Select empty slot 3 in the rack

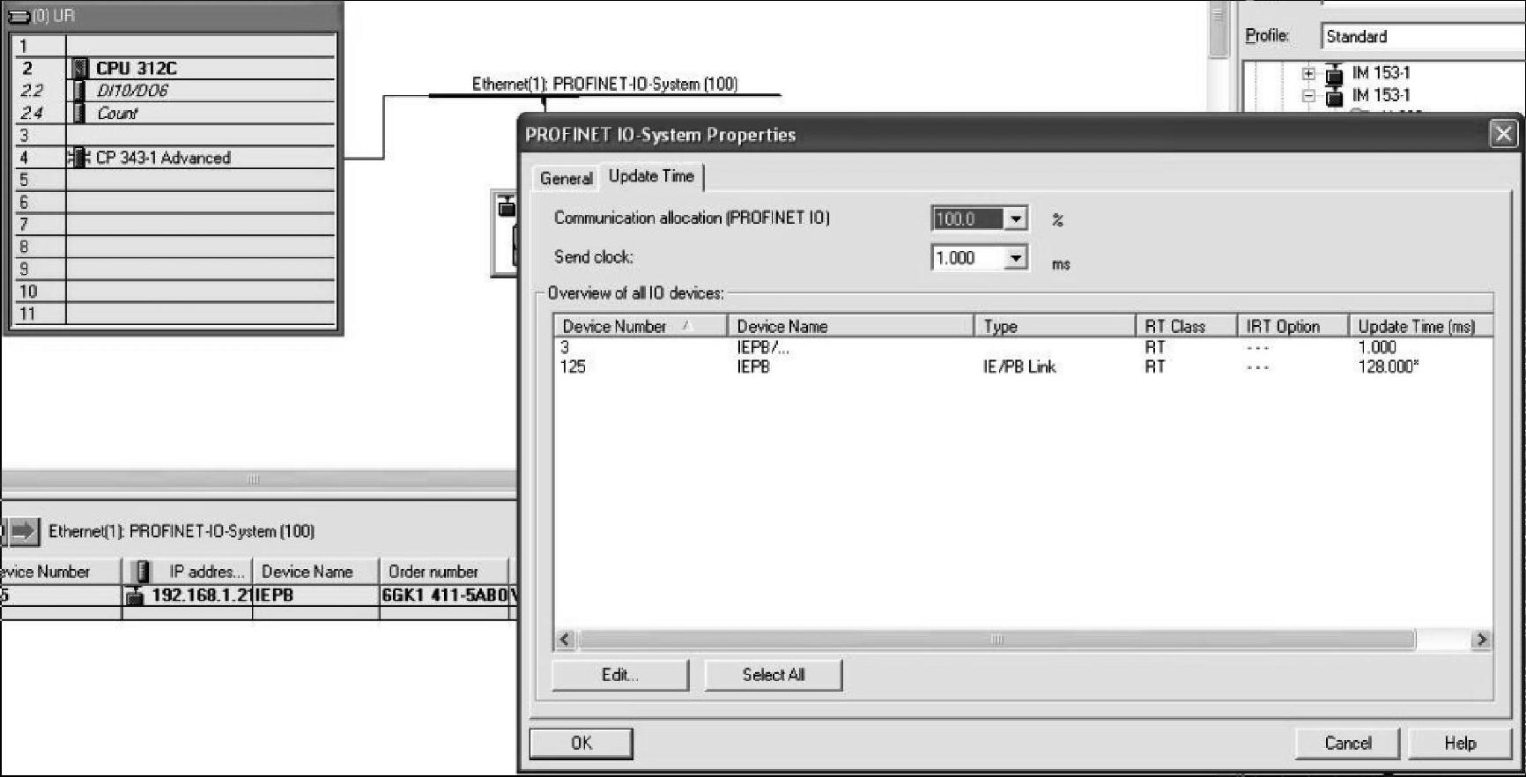click(x=174, y=136)
